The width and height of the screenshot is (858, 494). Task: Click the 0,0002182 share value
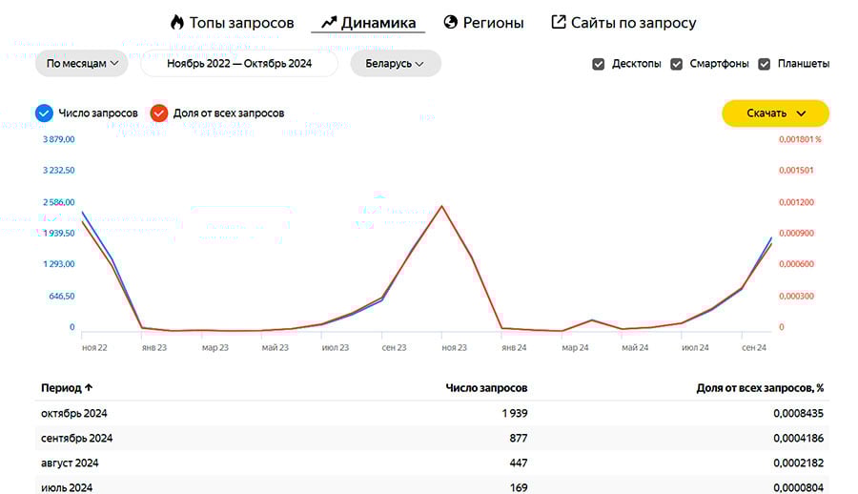click(798, 463)
